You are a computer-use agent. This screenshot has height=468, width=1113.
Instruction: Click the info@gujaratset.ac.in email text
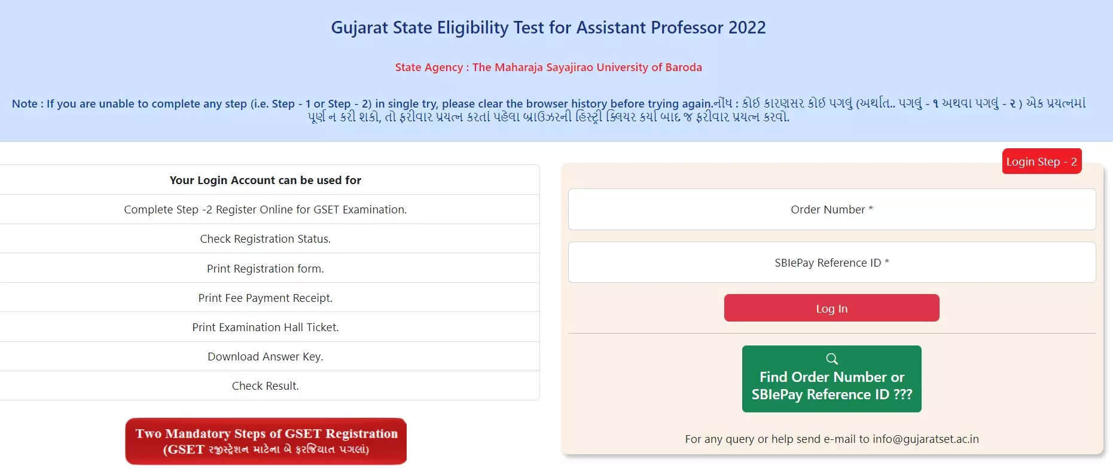pos(926,439)
